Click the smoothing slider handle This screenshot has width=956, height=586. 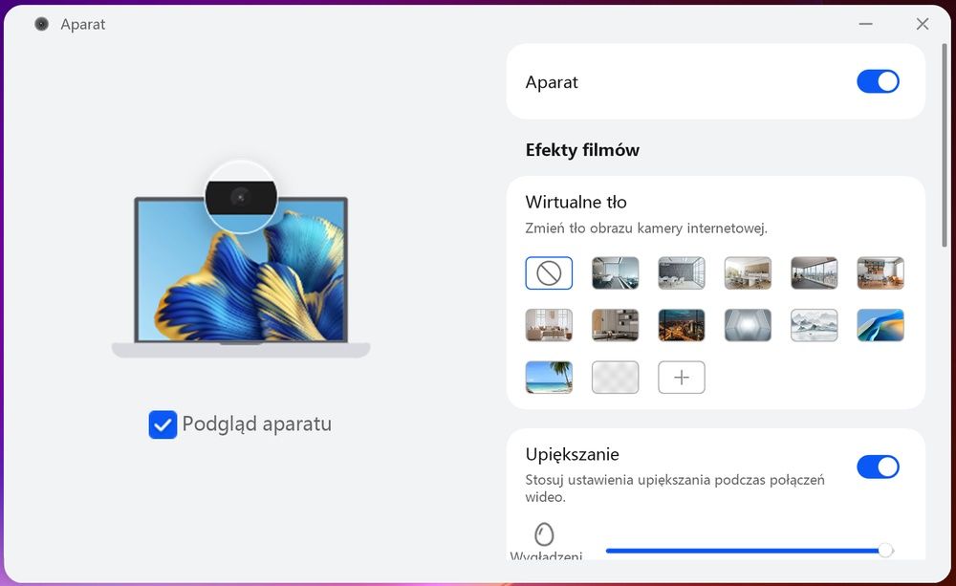885,551
